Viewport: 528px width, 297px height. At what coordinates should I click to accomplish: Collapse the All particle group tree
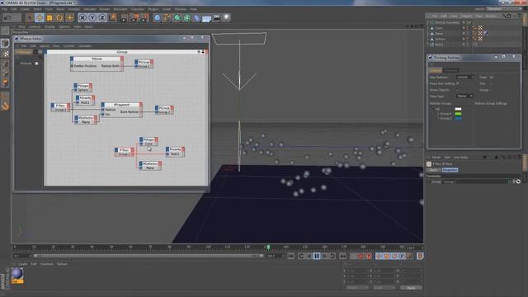pyautogui.click(x=433, y=109)
